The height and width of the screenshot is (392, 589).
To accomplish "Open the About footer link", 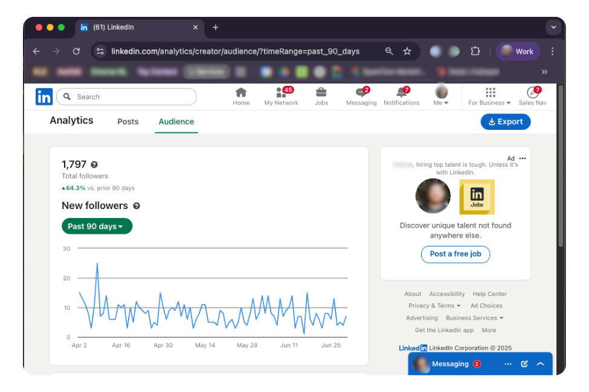I will [413, 294].
